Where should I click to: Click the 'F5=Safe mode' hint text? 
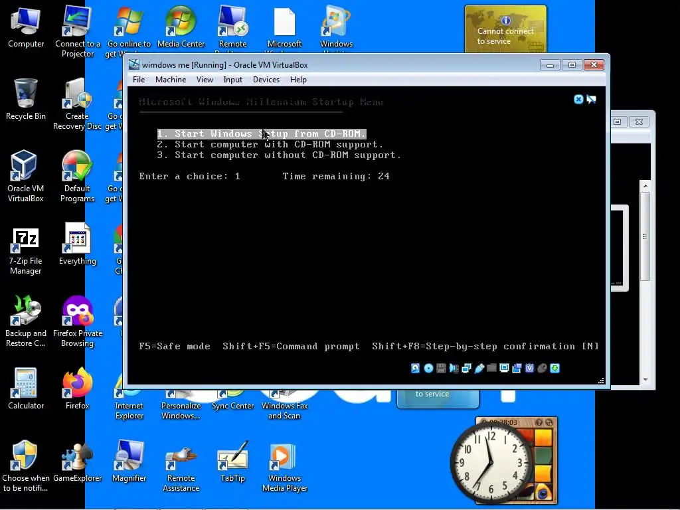[175, 346]
